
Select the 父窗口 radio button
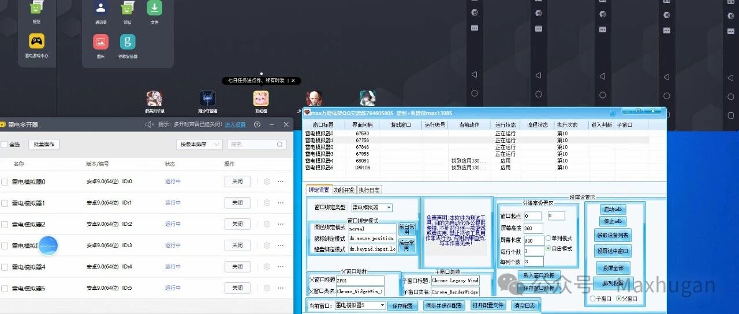619,298
